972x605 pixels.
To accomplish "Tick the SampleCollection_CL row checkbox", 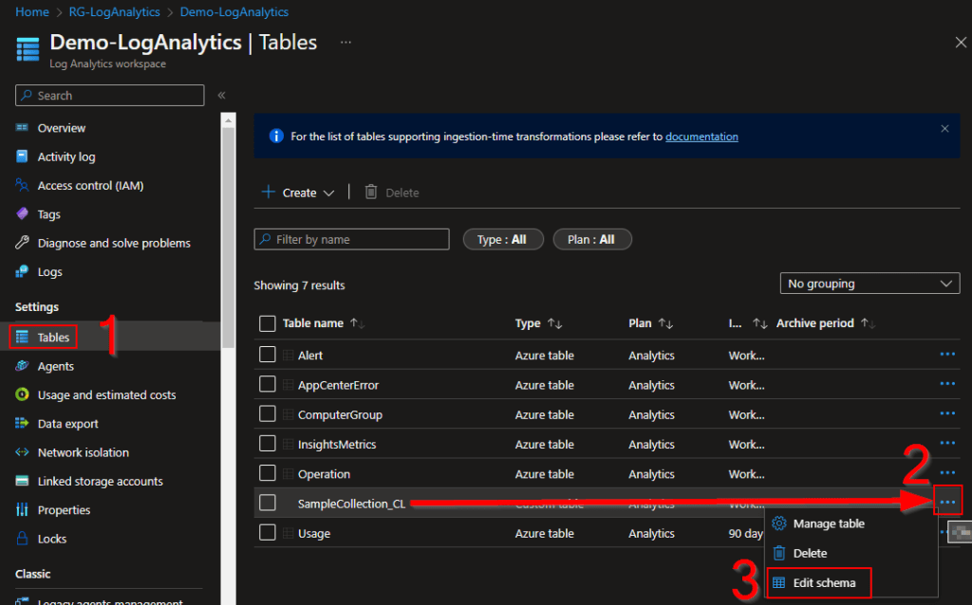I will tap(268, 504).
